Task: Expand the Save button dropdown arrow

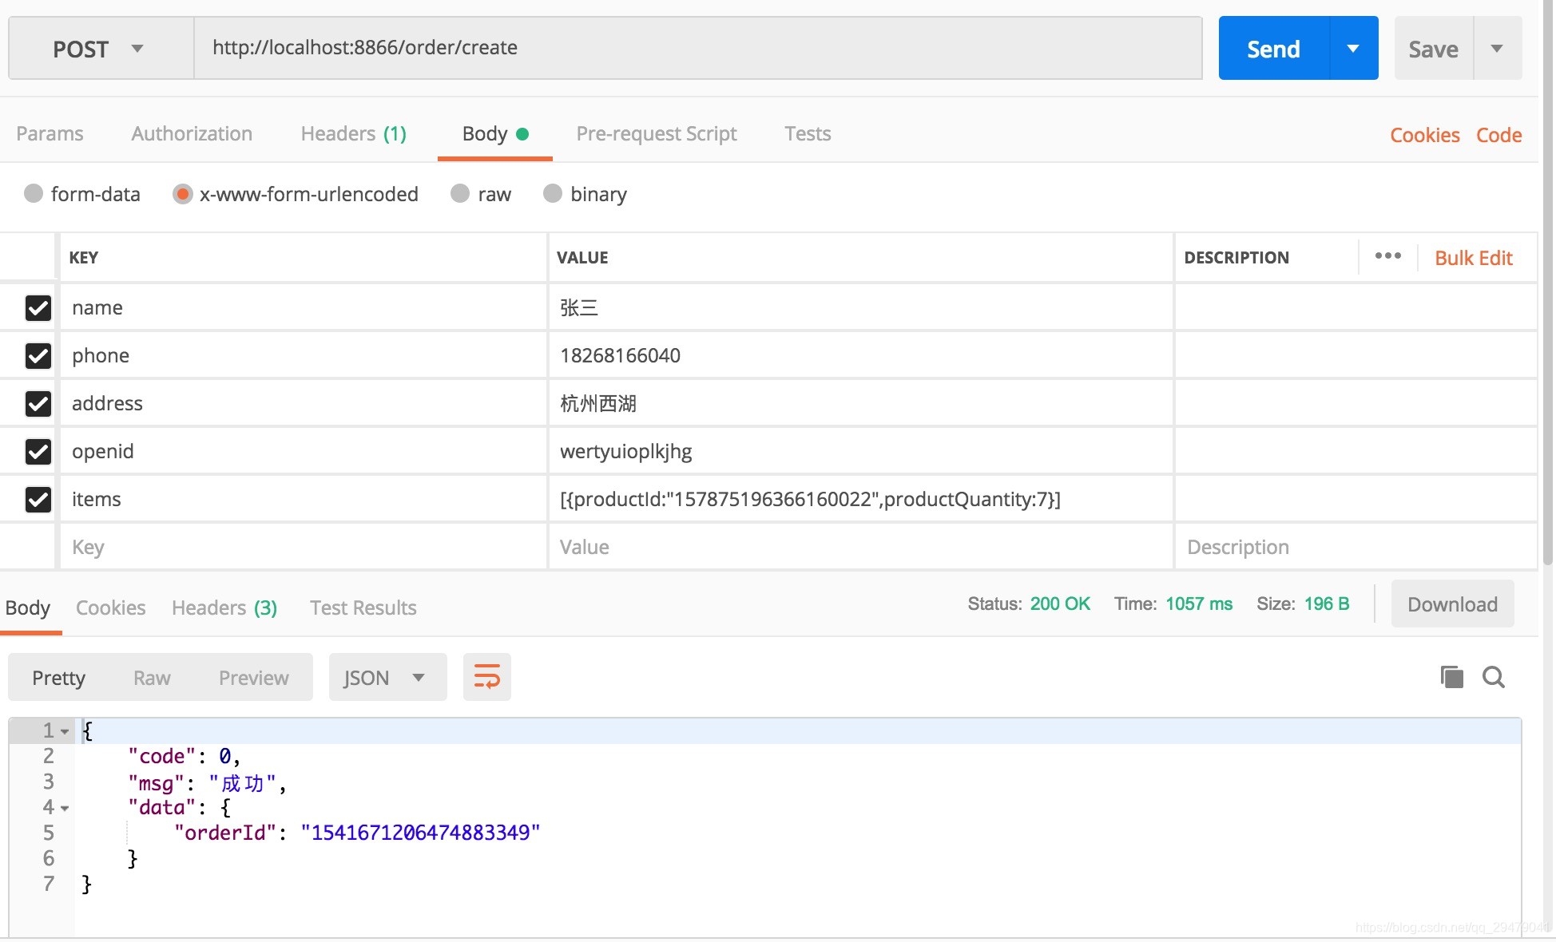Action: click(1497, 49)
